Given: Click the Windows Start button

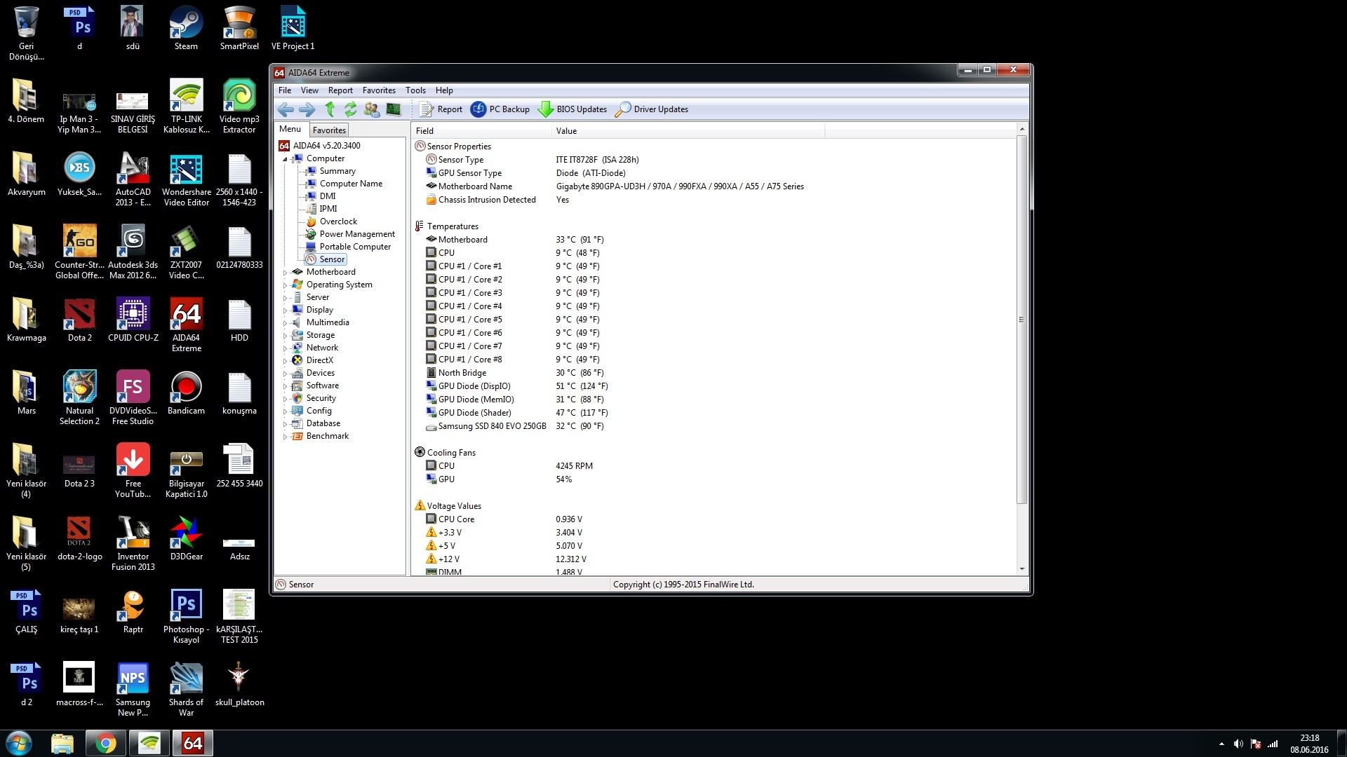Looking at the screenshot, I should 19,743.
